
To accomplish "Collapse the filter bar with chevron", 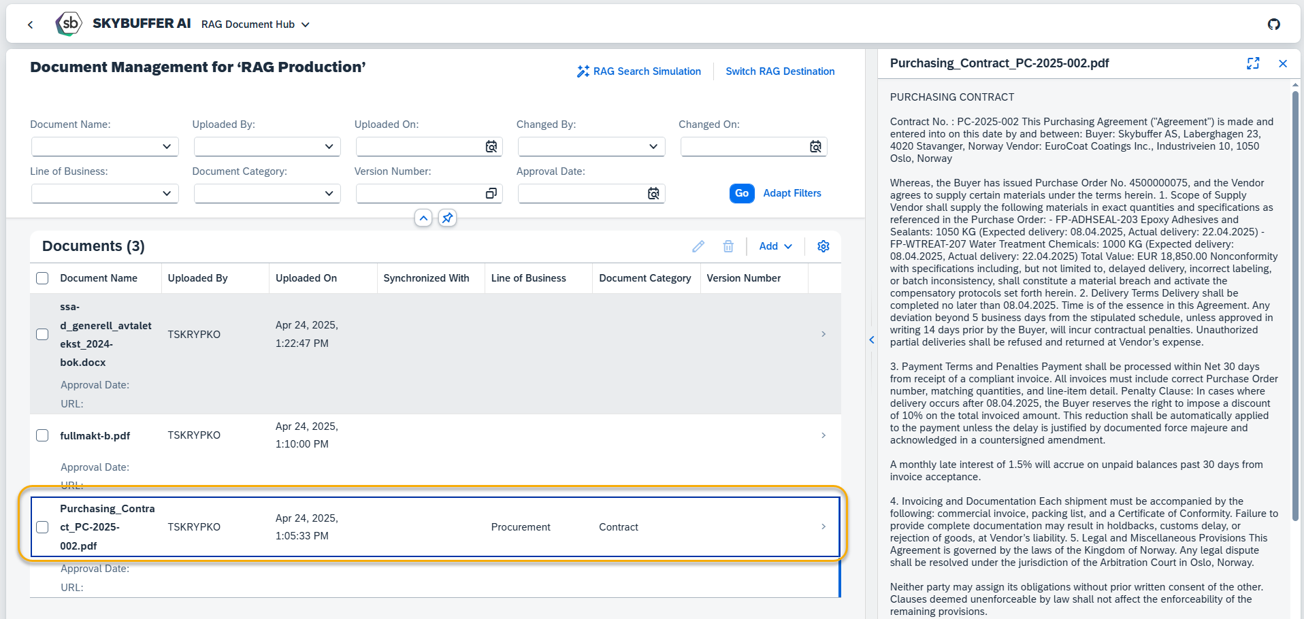I will pyautogui.click(x=423, y=218).
